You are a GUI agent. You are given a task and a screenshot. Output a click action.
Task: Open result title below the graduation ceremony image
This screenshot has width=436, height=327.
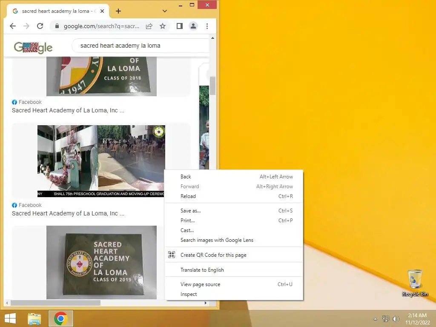[x=68, y=213]
